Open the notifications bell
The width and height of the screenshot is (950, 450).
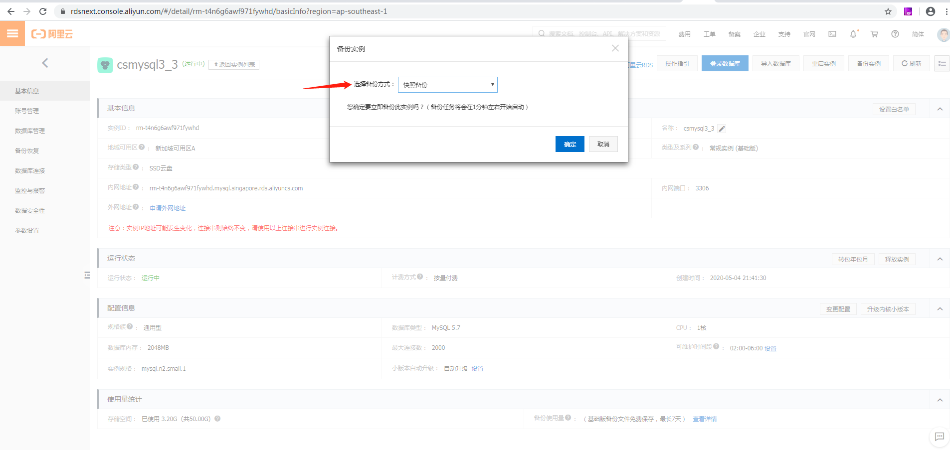(853, 34)
